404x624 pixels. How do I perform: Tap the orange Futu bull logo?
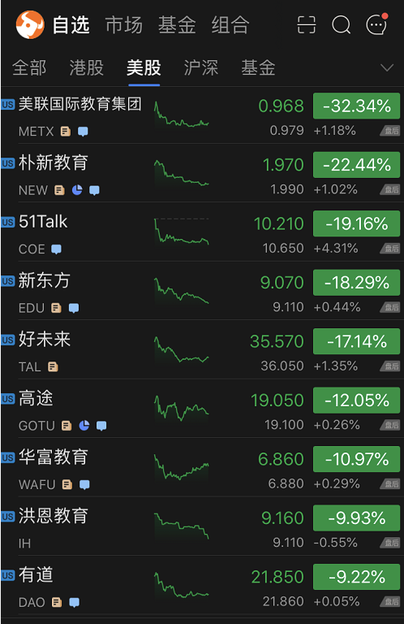(30, 24)
